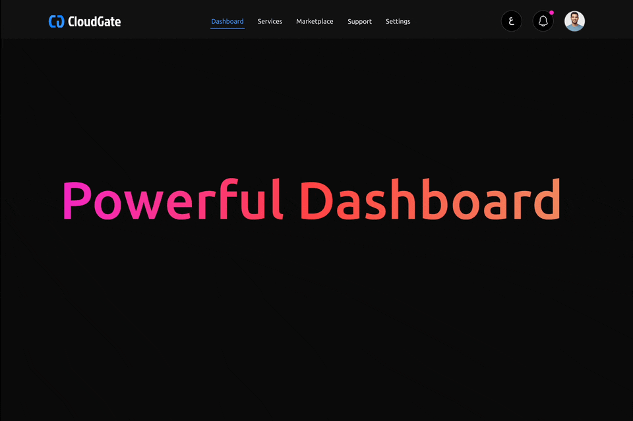
Task: Open the user profile avatar
Action: tap(574, 21)
